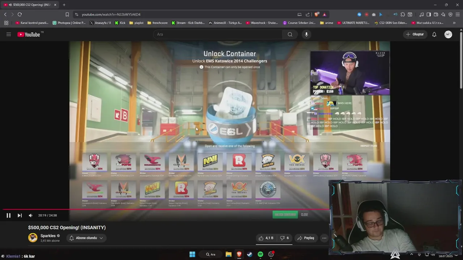Launch File Explorer from taskbar

[x=229, y=254]
